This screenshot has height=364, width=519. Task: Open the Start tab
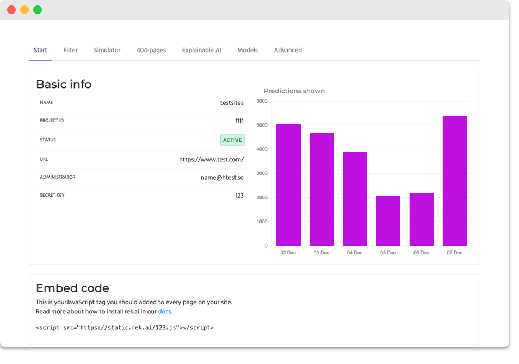(40, 50)
